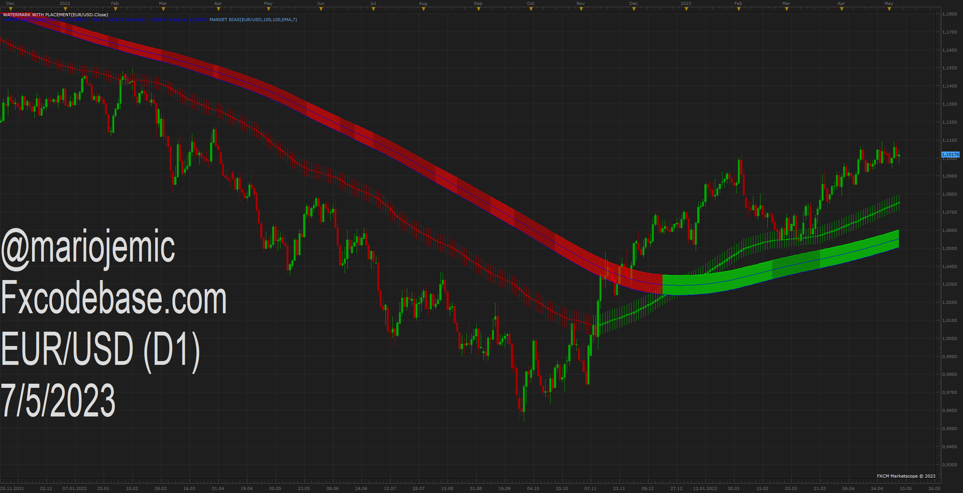This screenshot has height=493, width=963.
Task: Click the Oct month marker triangle
Action: tap(531, 9)
